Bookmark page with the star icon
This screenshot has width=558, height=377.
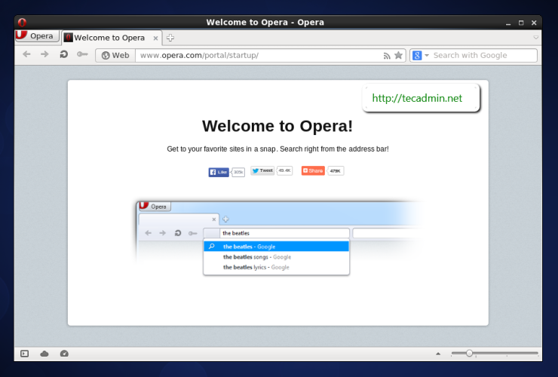point(398,55)
